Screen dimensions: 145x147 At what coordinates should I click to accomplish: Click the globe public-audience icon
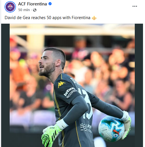tap(35, 10)
